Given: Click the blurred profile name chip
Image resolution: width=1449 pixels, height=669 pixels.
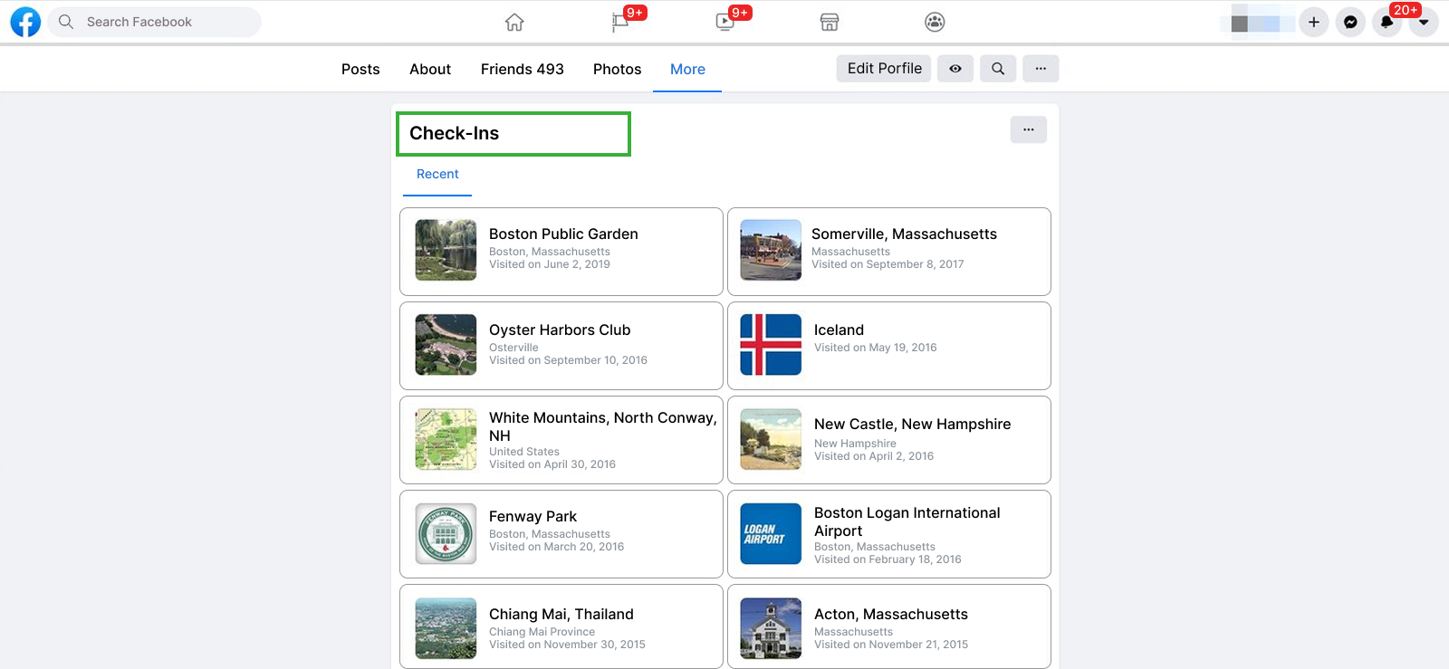Looking at the screenshot, I should [x=1257, y=22].
